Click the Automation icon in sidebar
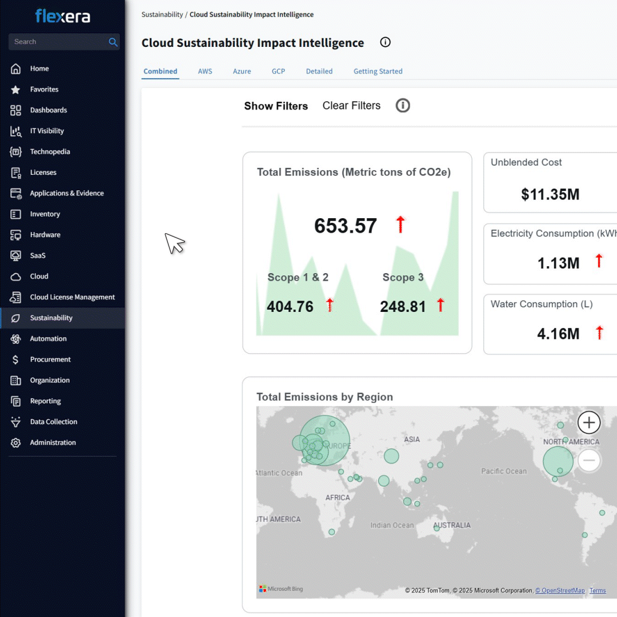 click(16, 339)
